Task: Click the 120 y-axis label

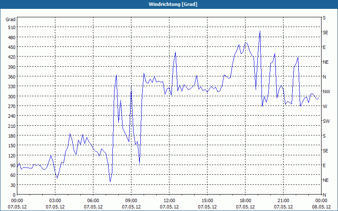Action: (x=12, y=156)
